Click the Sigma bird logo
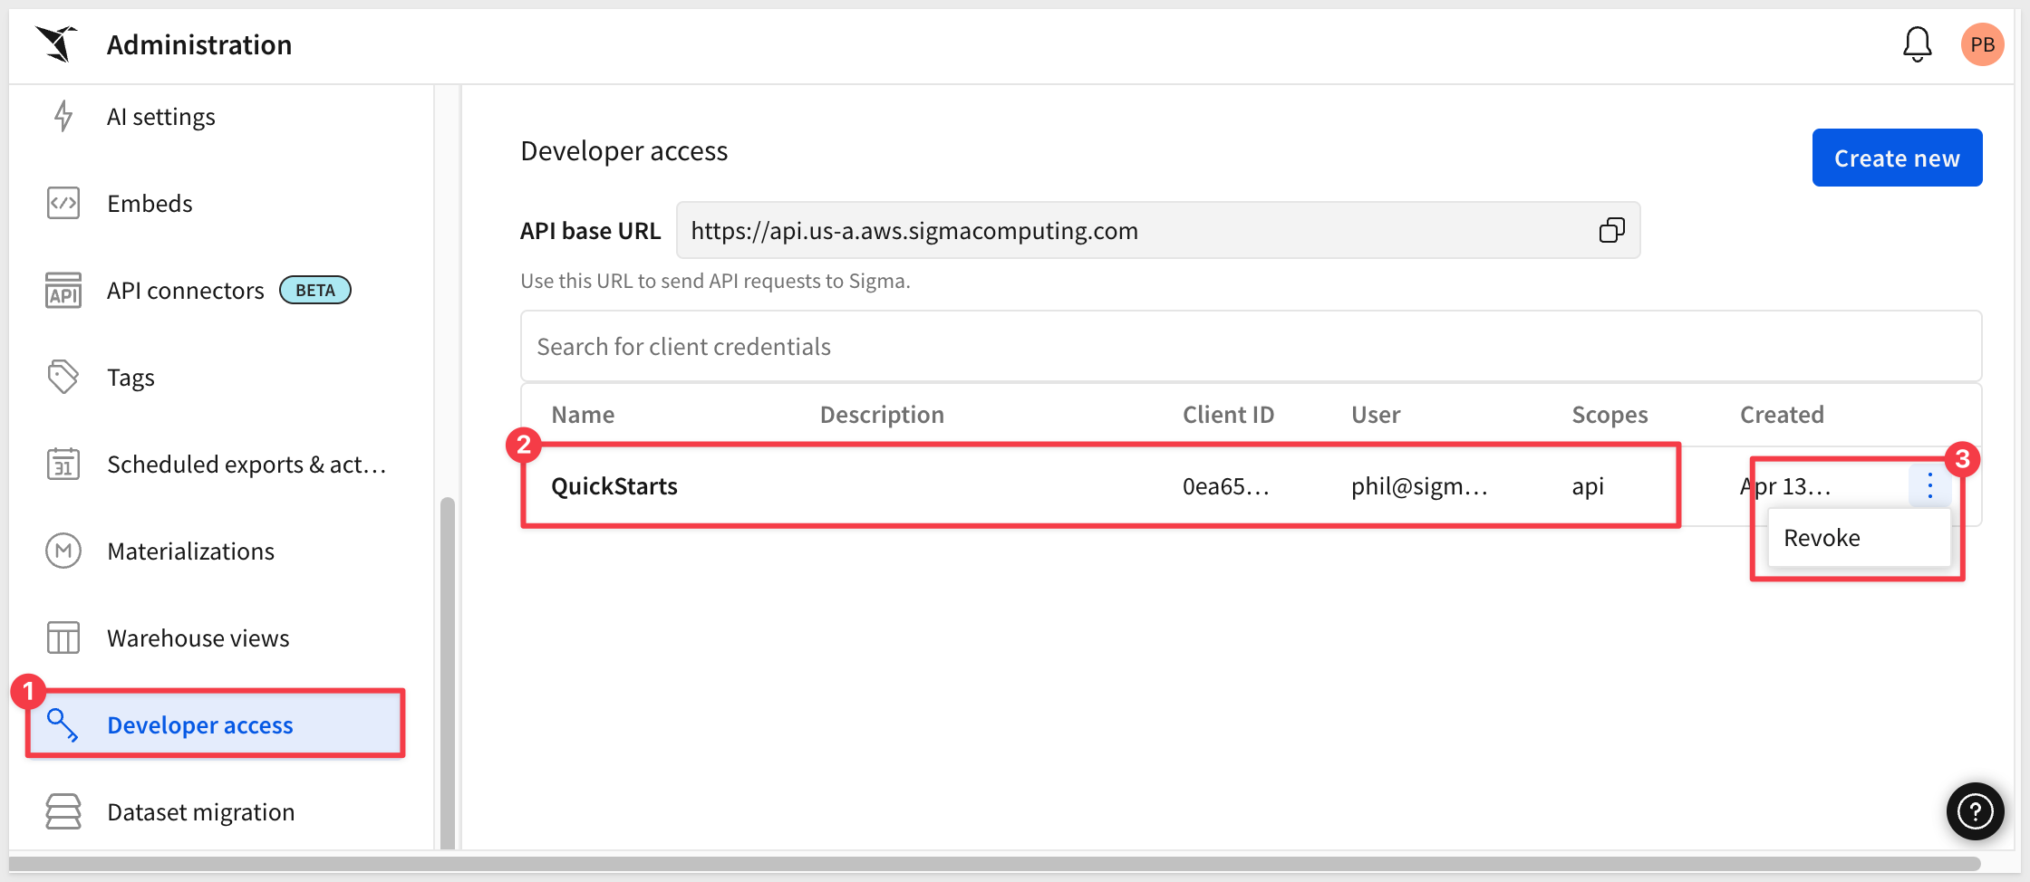This screenshot has width=2030, height=882. 57,43
